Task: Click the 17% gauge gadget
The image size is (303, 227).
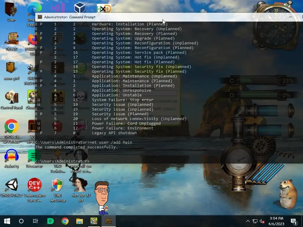Action: [x=239, y=182]
